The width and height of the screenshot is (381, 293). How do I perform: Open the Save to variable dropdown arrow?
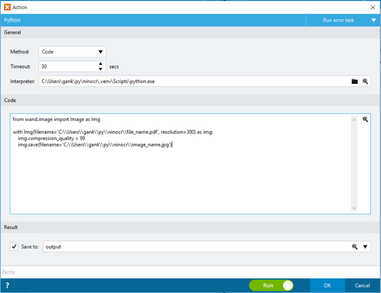click(x=365, y=246)
